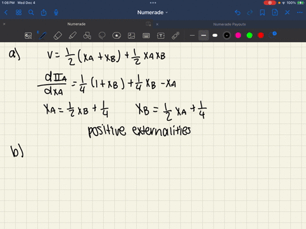Open the thumbnail grid view
The width and height of the screenshot is (306, 229).
18,13
